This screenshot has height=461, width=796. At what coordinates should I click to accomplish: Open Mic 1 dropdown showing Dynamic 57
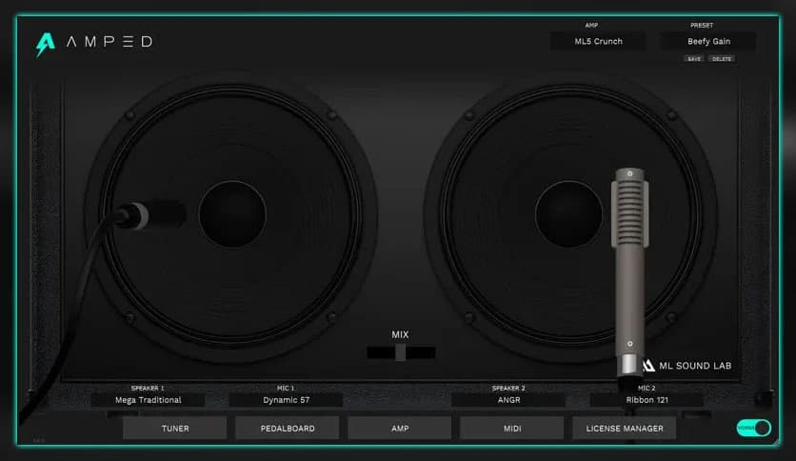pos(286,400)
